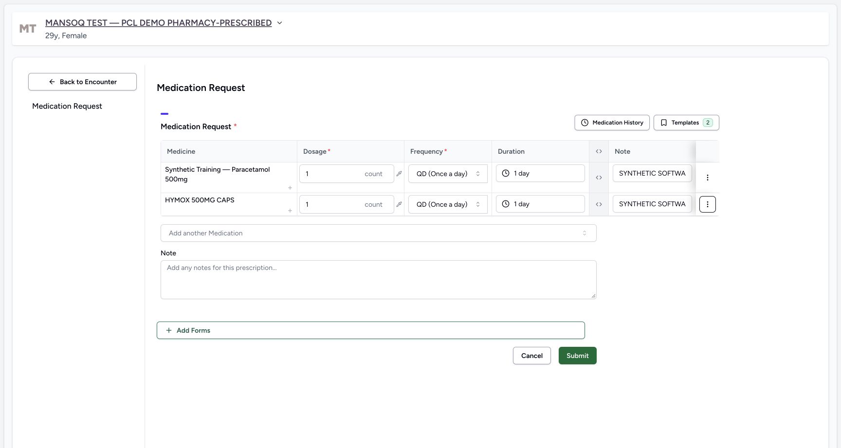Click the plus icon under HYMOX 500MG CAPS
Screen dimensions: 841x448
pos(290,211)
